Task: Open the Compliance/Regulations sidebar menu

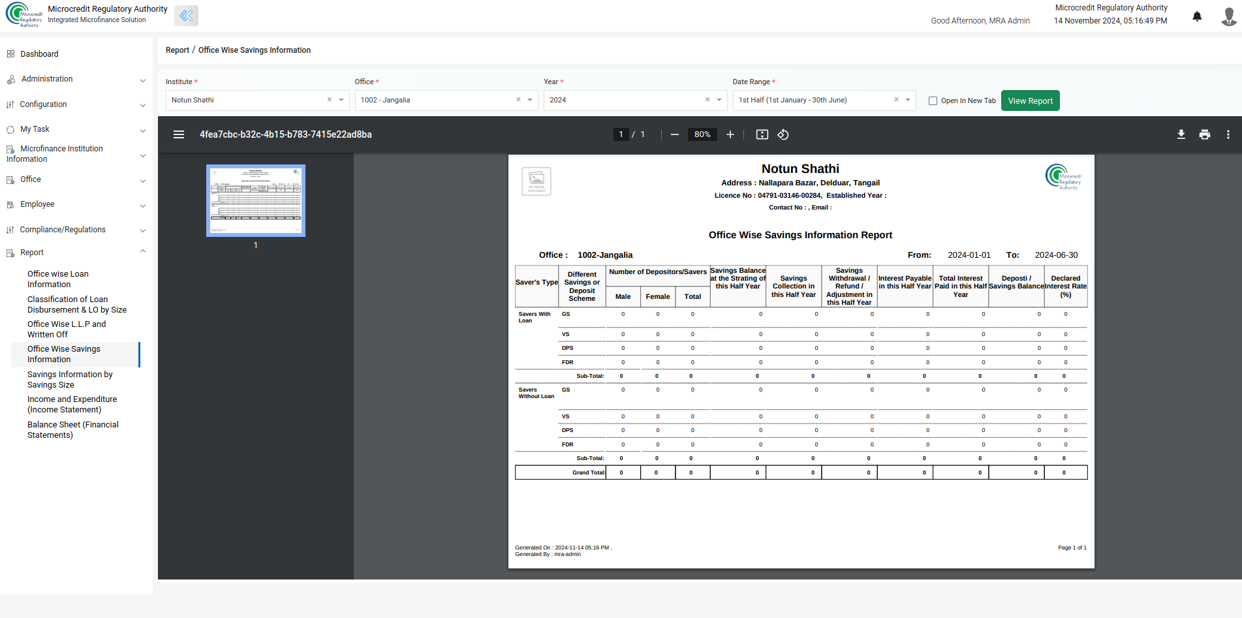Action: 63,230
